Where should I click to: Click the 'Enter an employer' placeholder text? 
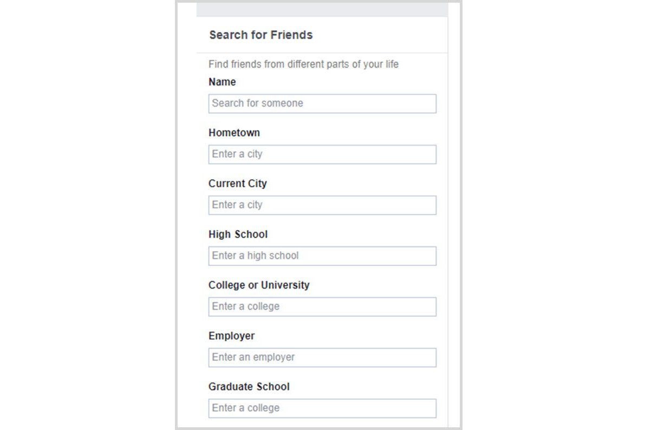(253, 357)
